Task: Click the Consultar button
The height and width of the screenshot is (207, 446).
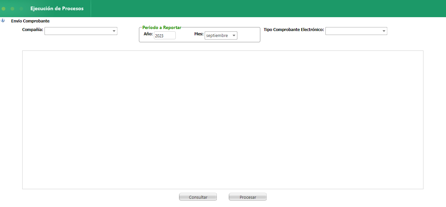Action: tap(198, 197)
